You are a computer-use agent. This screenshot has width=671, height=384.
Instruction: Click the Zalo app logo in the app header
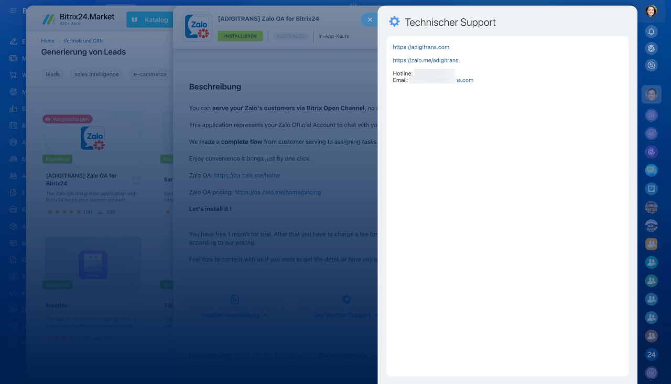198,27
